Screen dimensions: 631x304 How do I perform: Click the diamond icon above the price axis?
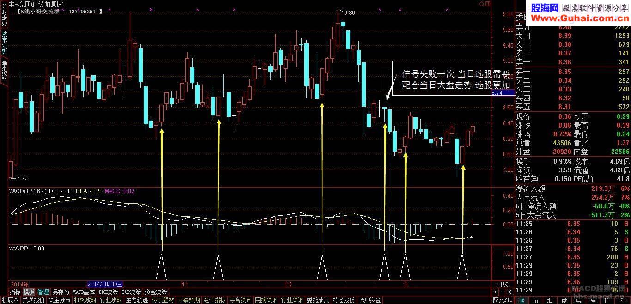[x=481, y=3]
